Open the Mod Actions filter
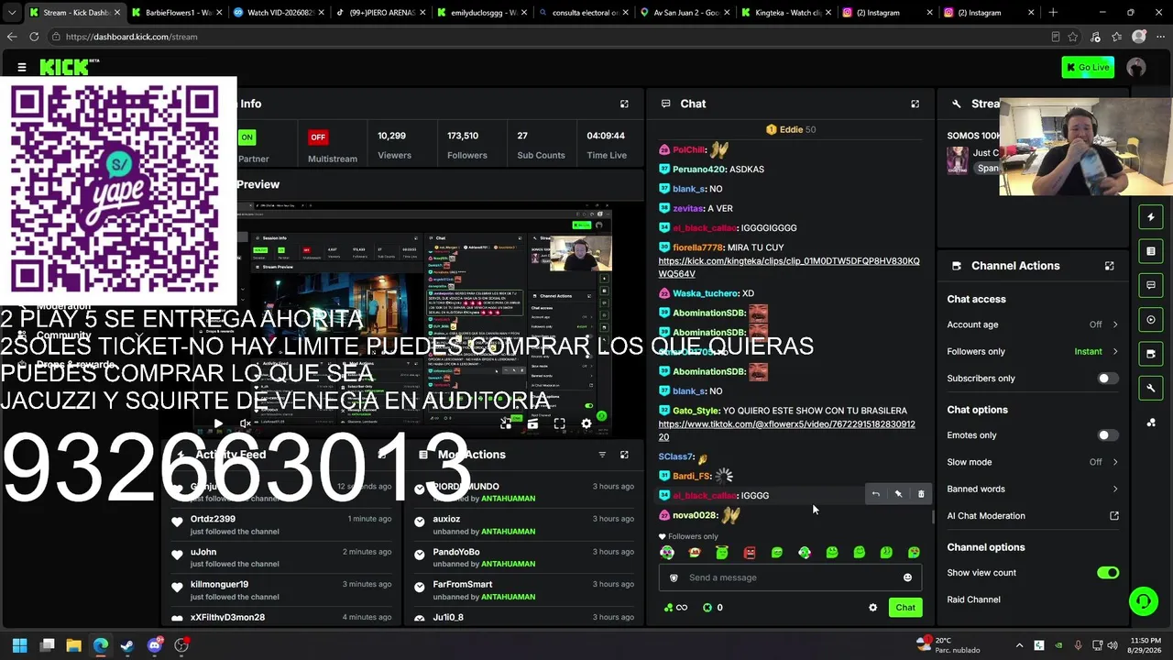 click(x=602, y=455)
